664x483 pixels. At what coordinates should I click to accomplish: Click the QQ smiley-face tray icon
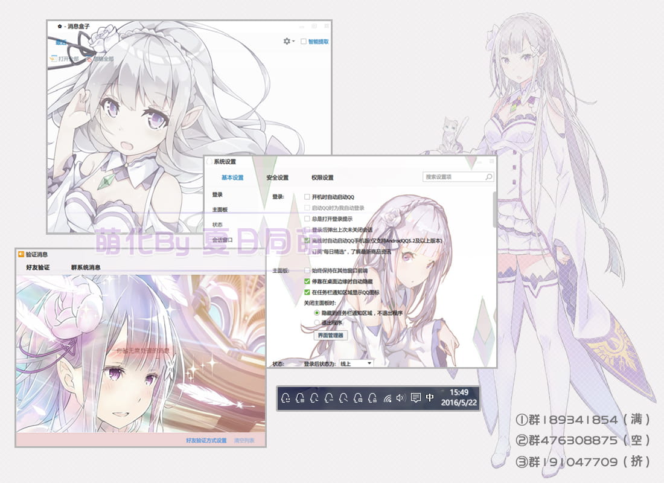286,398
